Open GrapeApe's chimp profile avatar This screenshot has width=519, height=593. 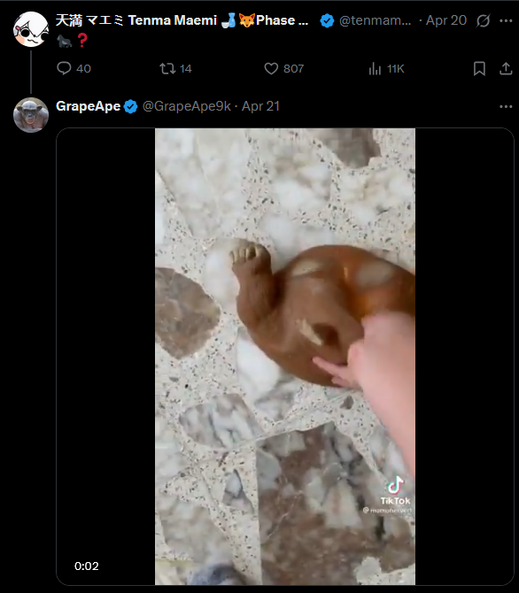point(31,115)
